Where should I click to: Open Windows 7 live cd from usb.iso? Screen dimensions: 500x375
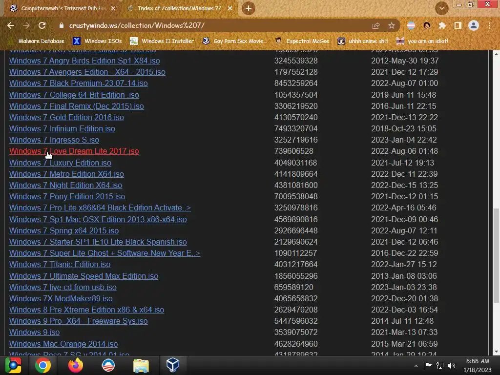pos(63,287)
